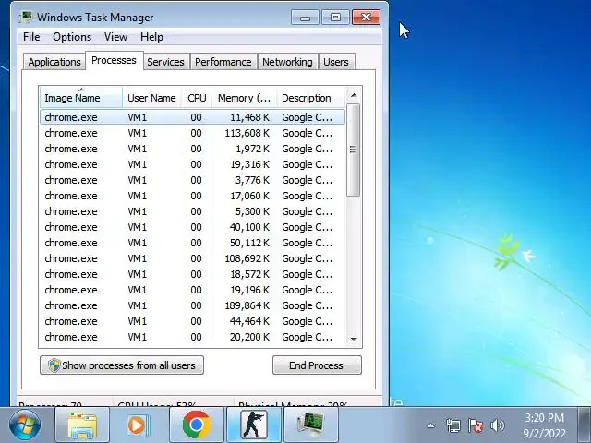Select chrome.exe using 11,468 K
The width and height of the screenshot is (591, 443).
point(192,117)
